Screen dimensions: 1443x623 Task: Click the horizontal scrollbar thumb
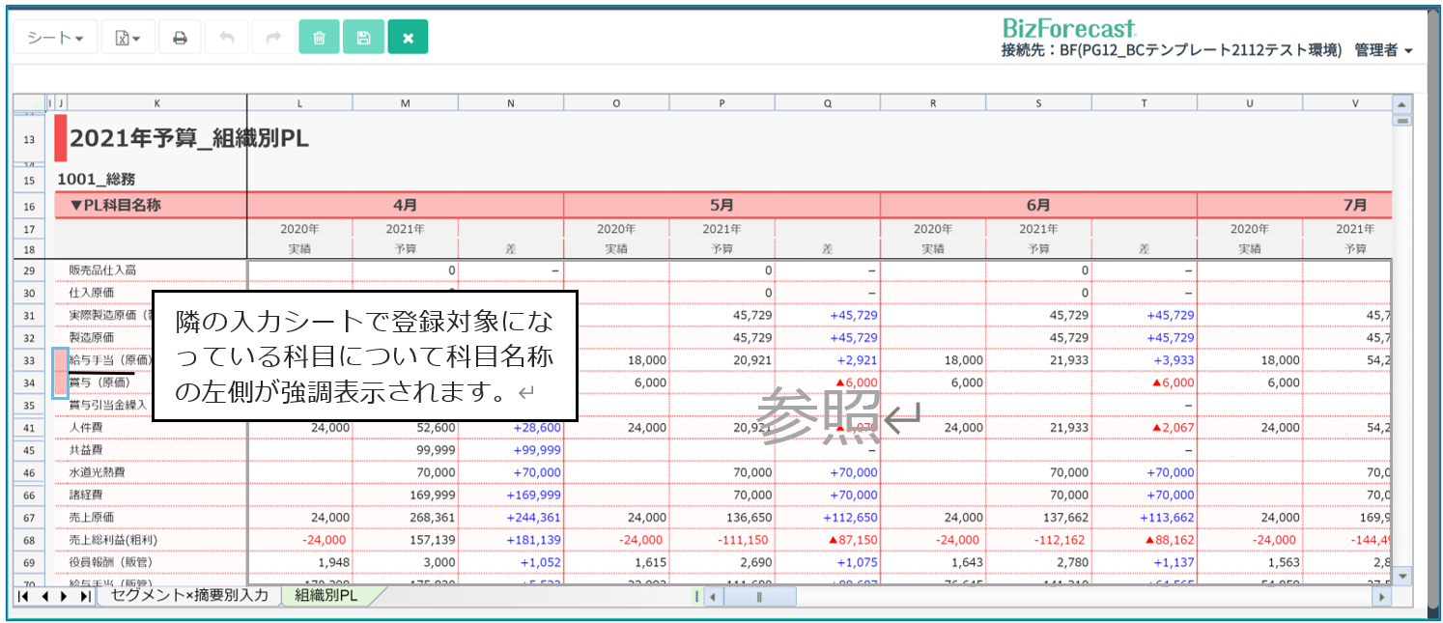(x=759, y=597)
